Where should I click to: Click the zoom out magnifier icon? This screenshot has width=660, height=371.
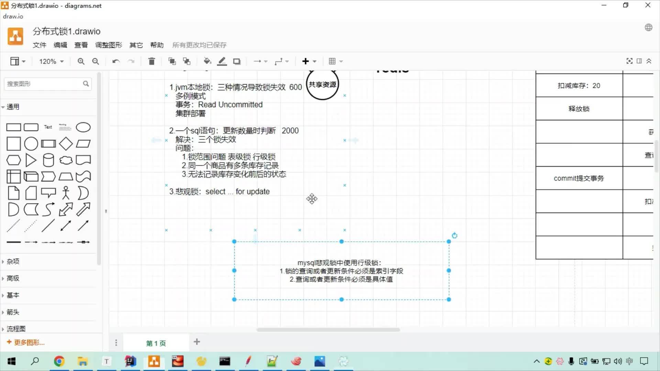pyautogui.click(x=96, y=61)
